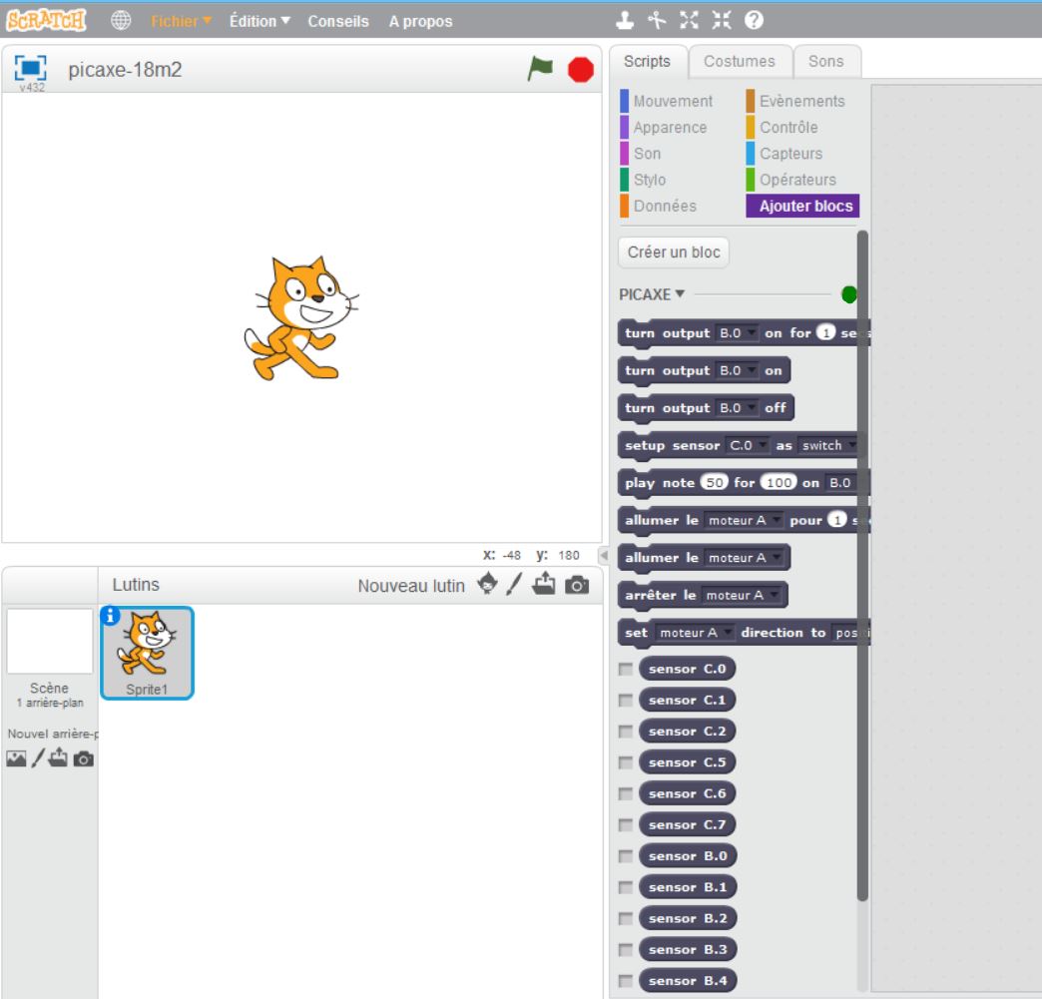This screenshot has height=999, width=1042.
Task: Select the Opérateurs block category
Action: tap(797, 180)
